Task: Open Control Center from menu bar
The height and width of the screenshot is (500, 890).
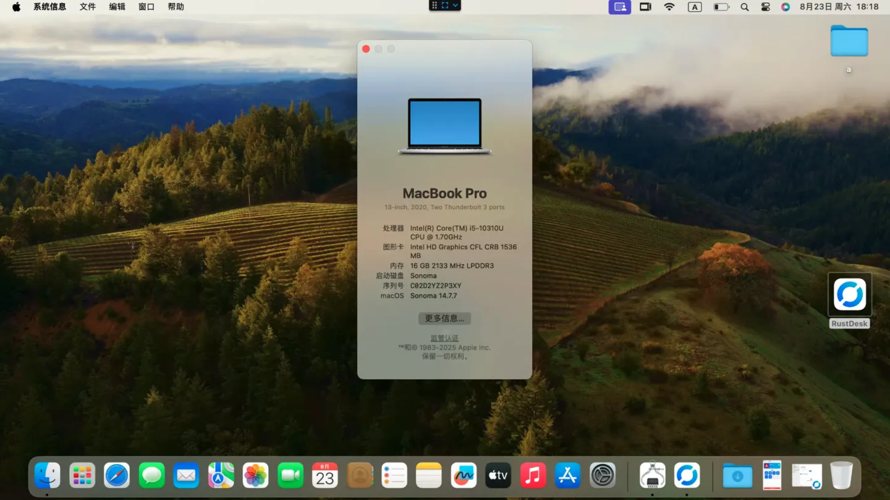Action: pos(765,7)
